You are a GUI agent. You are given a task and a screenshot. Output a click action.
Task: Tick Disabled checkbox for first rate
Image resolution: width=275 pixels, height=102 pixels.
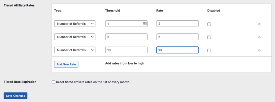coord(209,24)
